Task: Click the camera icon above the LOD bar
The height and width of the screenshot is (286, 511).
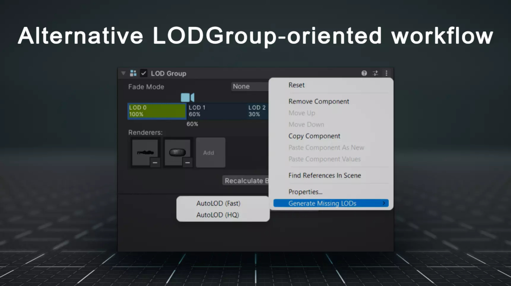Action: [187, 97]
